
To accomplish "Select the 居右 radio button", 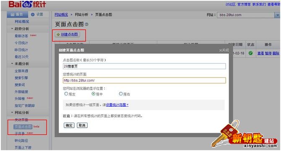I will (121, 93).
